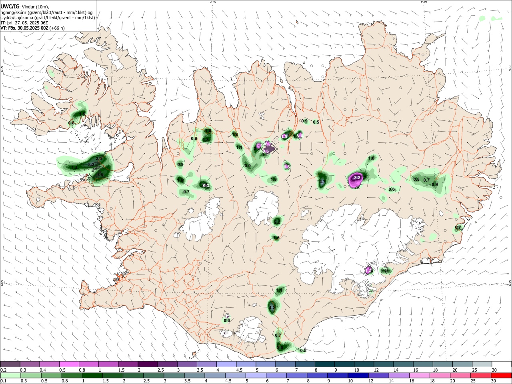The width and height of the screenshot is (512, 384).
Task: Click the '30' label under the upper color scale
Action: [494, 370]
